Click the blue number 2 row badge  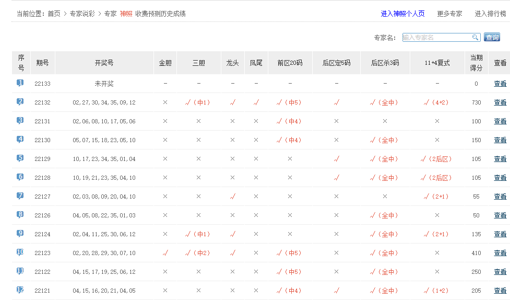pyautogui.click(x=20, y=102)
